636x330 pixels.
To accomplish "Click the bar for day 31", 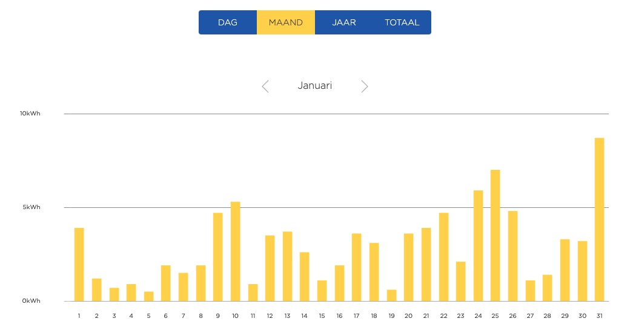I will [600, 219].
